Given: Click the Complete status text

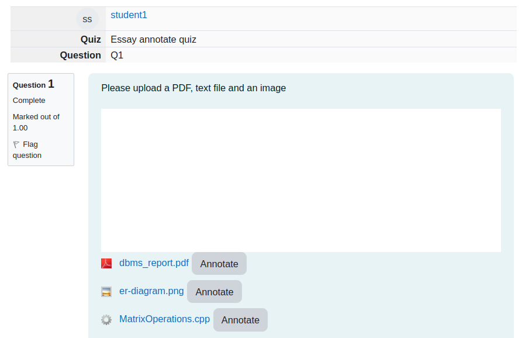Looking at the screenshot, I should (29, 101).
